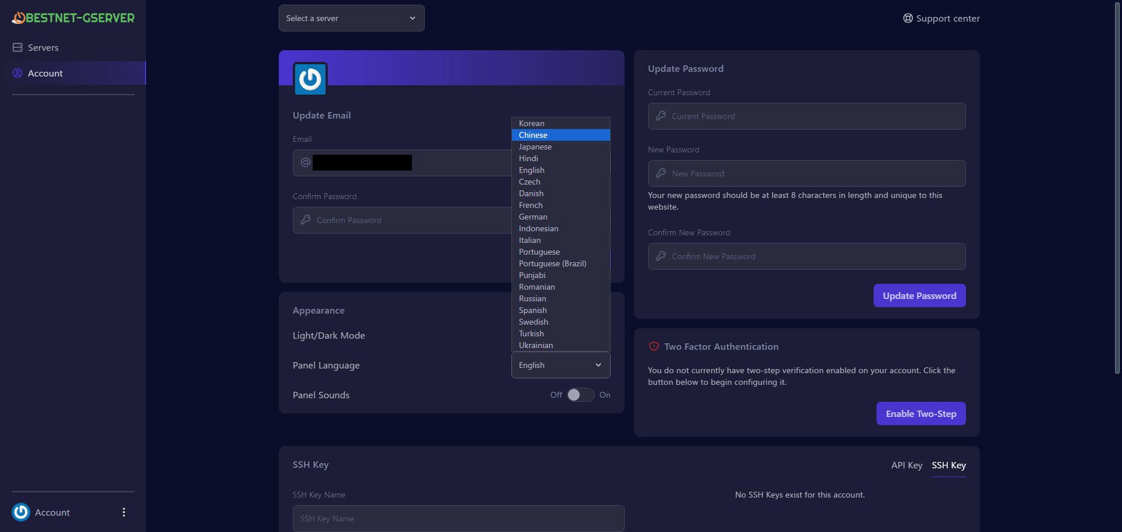Toggle the Panel Sounds switch
Screen dimensions: 1122x532
point(580,395)
